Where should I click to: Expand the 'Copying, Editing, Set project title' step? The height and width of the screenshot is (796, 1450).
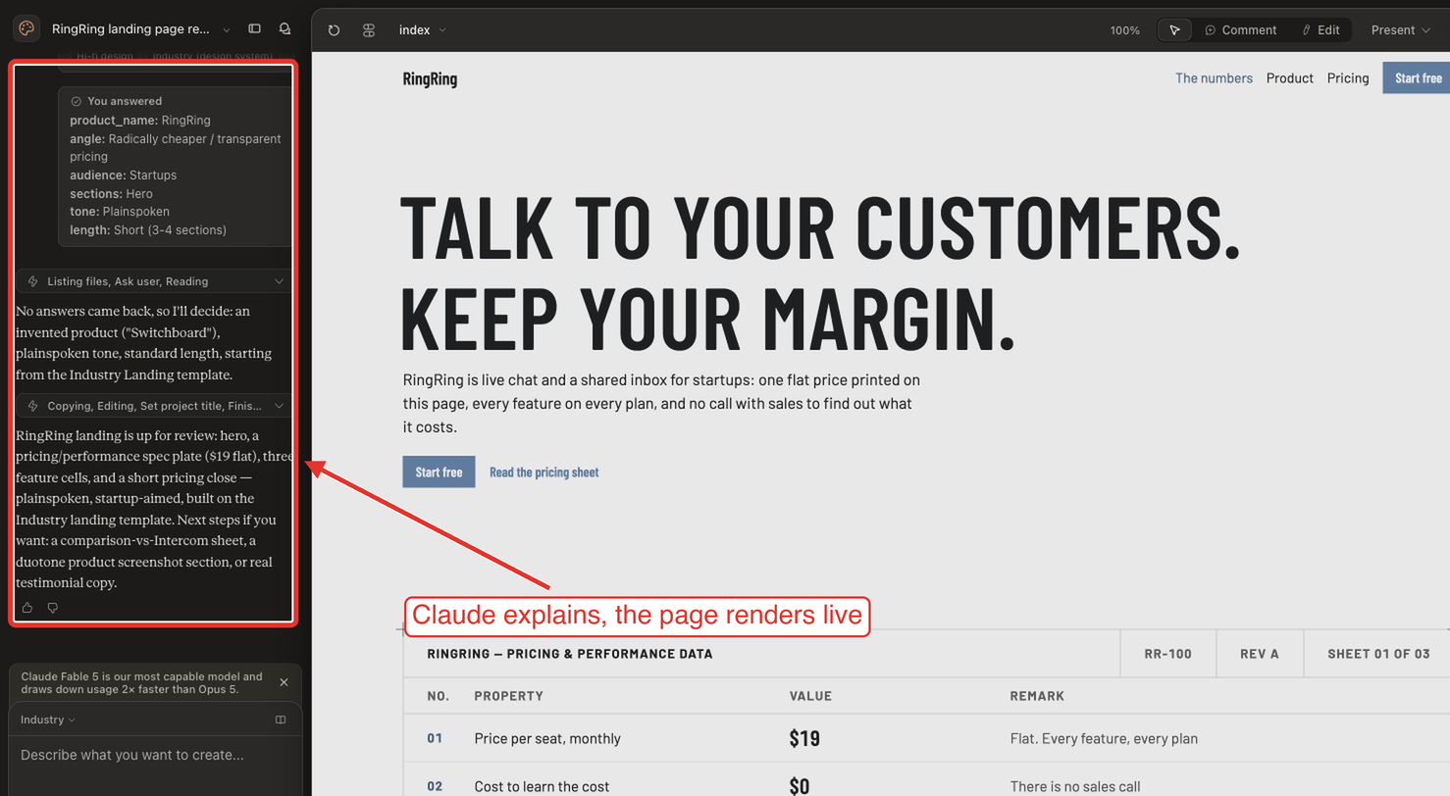pyautogui.click(x=155, y=405)
